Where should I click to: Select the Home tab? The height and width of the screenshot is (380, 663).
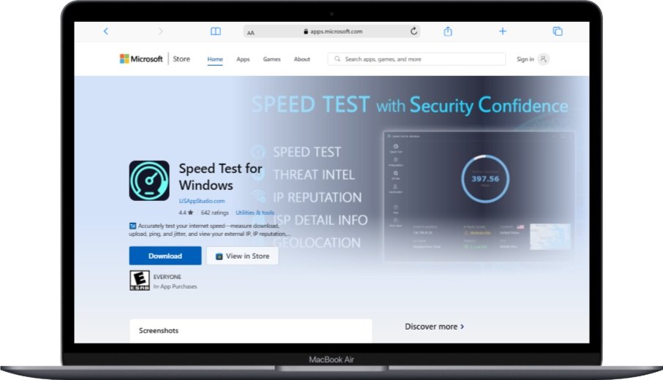[x=215, y=59]
